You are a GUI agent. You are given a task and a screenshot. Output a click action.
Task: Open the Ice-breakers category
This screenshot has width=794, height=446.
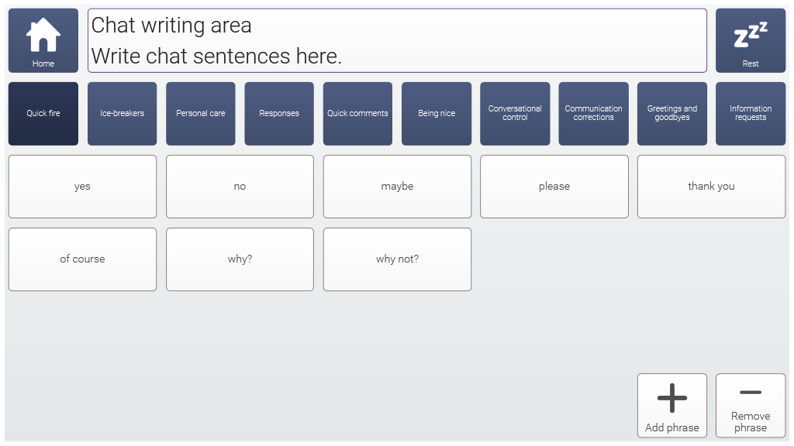[x=122, y=114]
